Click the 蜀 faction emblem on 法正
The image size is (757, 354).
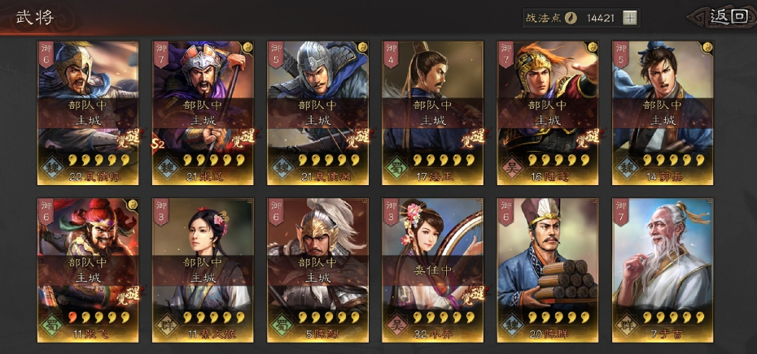(x=397, y=168)
